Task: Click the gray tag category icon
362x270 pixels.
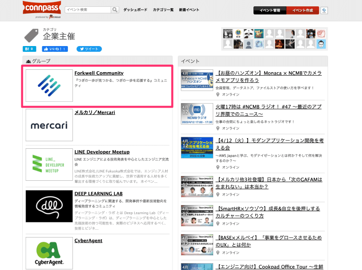Action: pos(31,35)
